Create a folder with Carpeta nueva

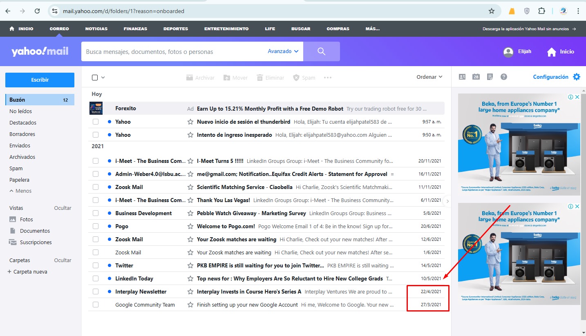pos(27,271)
